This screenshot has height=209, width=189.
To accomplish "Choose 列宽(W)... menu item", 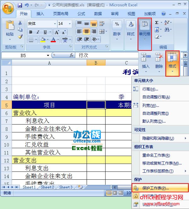I will tap(160, 106).
